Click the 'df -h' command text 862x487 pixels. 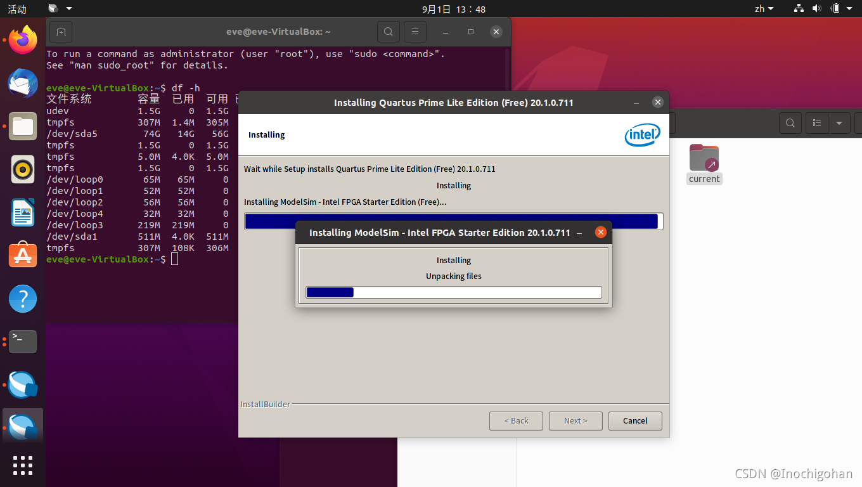tap(186, 88)
